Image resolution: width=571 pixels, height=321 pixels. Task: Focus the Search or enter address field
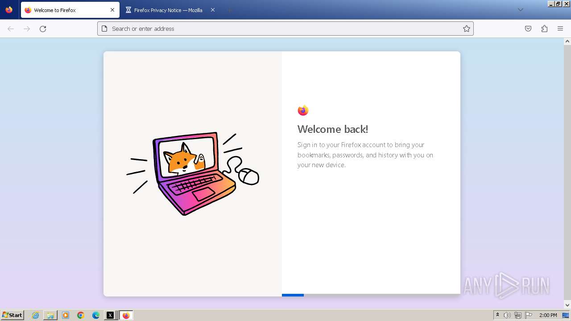(285, 29)
